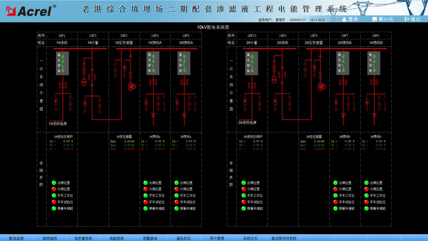The height and width of the screenshot is (241, 428).
Task: Click the 最小化 minimize button
Action: (x=383, y=19)
